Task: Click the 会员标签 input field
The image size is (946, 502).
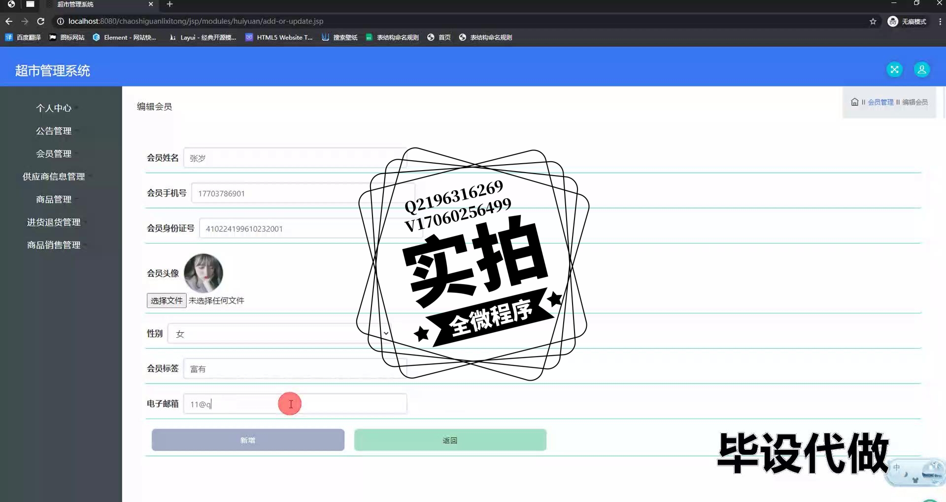Action: (x=295, y=368)
